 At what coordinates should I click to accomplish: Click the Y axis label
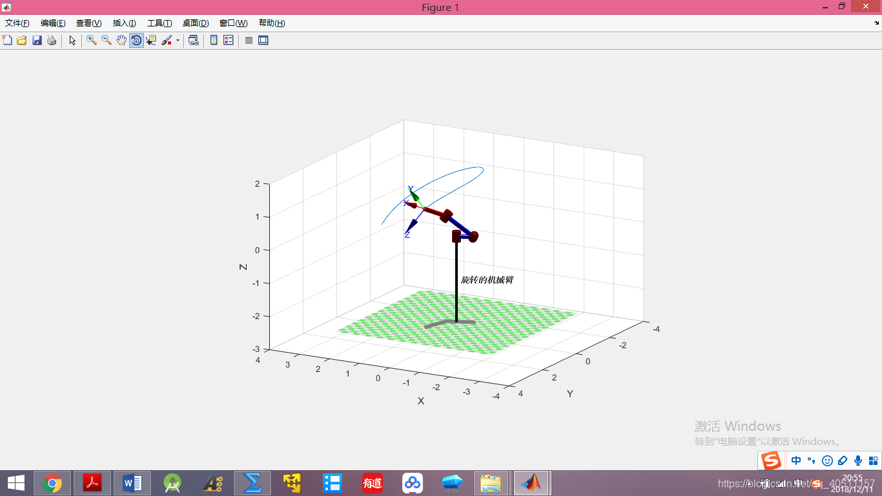pyautogui.click(x=569, y=393)
